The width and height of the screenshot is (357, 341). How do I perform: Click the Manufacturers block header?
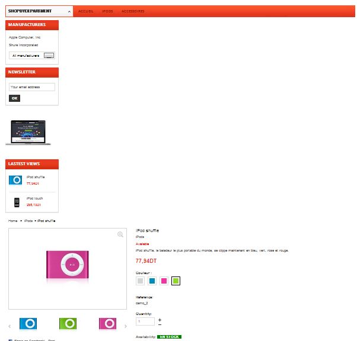pos(32,25)
